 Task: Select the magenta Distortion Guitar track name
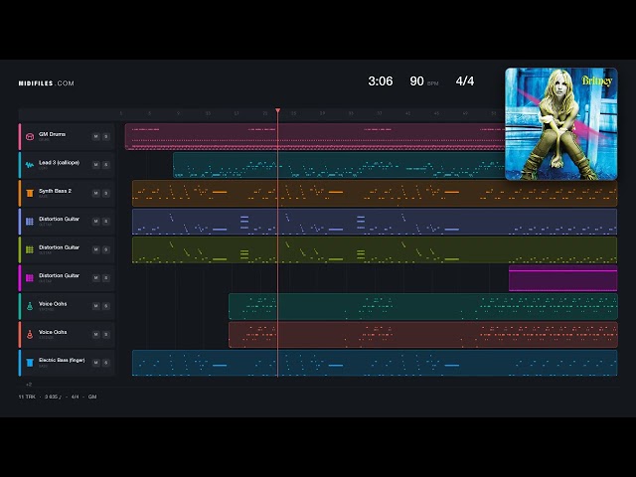click(x=59, y=275)
